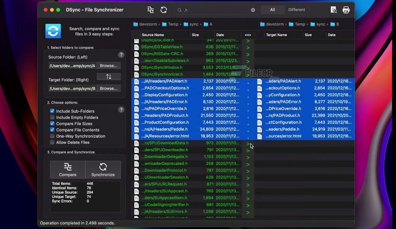The height and width of the screenshot is (229, 396).
Task: Sort by target Date column header
Action: [x=332, y=35]
